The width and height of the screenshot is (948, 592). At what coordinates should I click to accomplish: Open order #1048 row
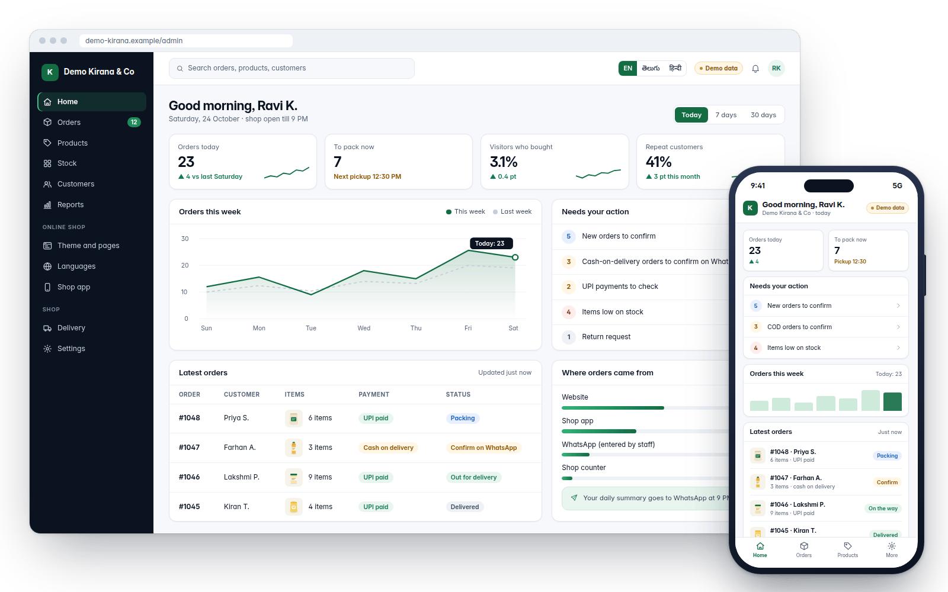tap(355, 419)
